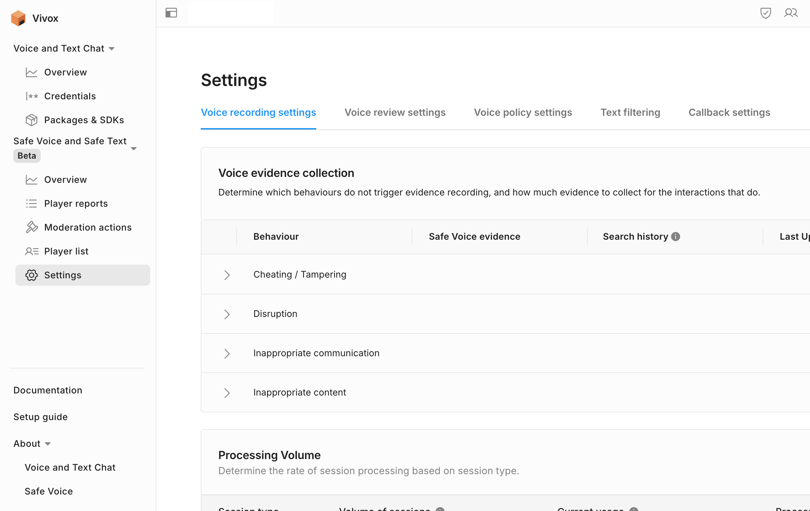Viewport: 810px width, 511px height.
Task: Click the Player list icon
Action: pos(31,251)
